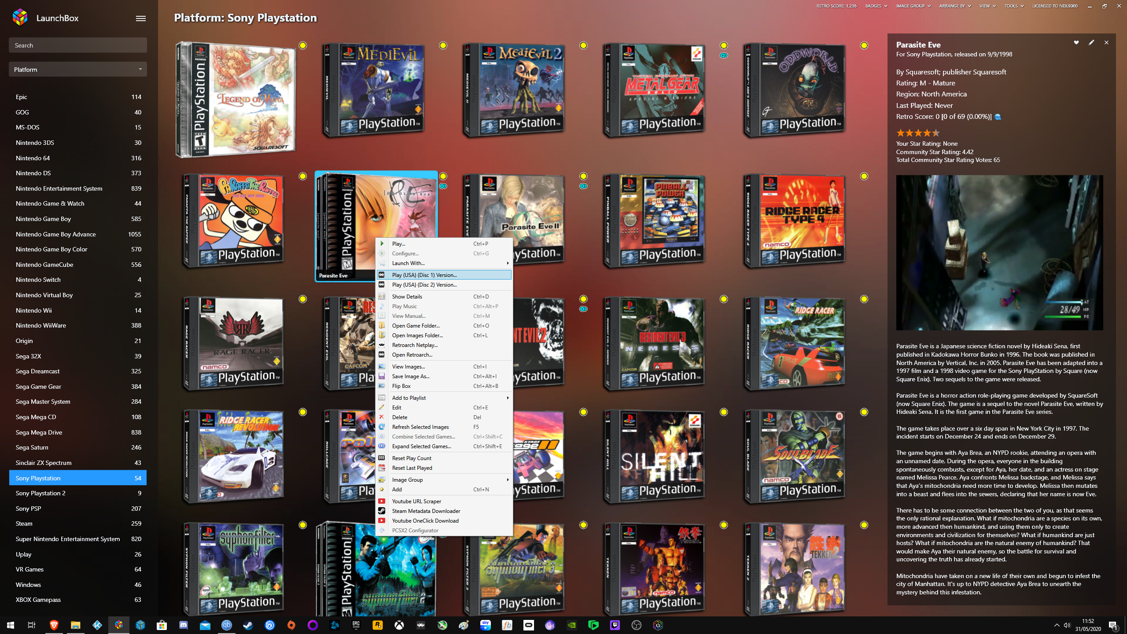
Task: Click the favorite heart icon for Parasite Eve
Action: pyautogui.click(x=1076, y=43)
